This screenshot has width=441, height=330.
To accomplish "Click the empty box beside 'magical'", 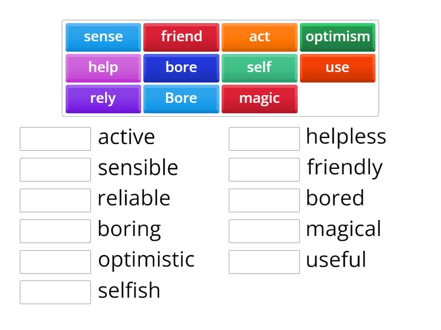I will 264,231.
